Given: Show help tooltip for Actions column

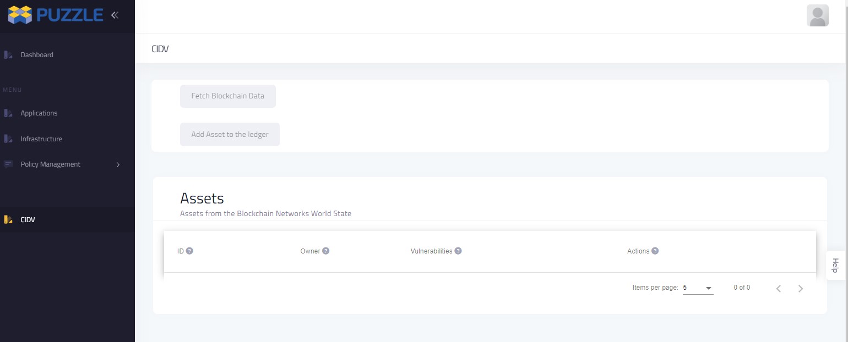Looking at the screenshot, I should [655, 251].
